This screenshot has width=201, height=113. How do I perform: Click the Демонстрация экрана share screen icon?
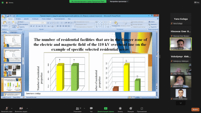pos(106,108)
